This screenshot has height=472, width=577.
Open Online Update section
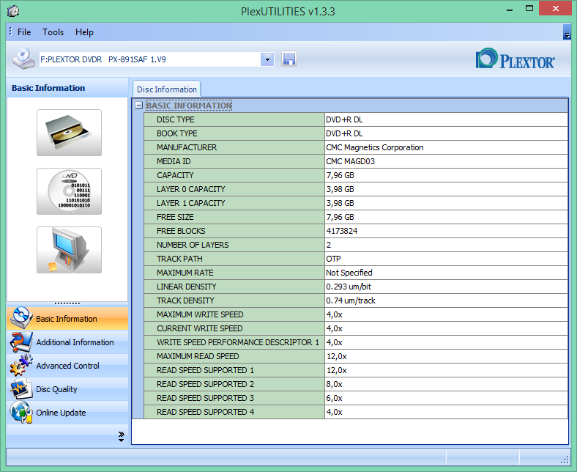(67, 413)
